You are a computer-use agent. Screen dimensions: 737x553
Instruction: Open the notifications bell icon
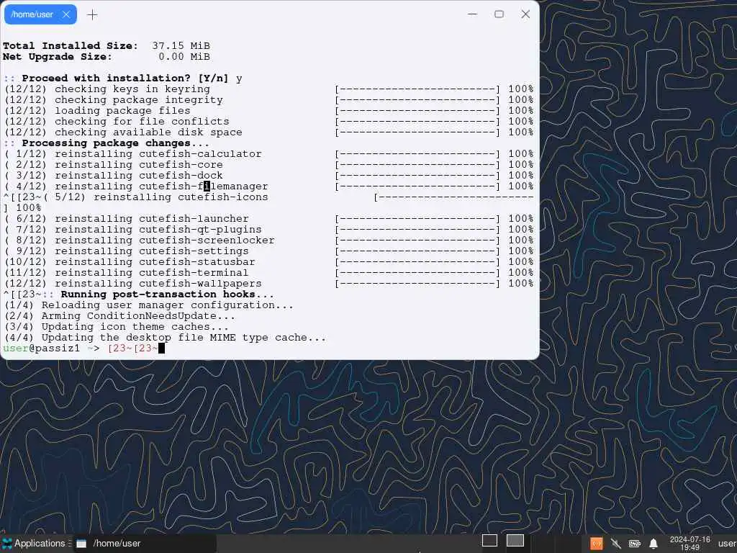pyautogui.click(x=654, y=544)
